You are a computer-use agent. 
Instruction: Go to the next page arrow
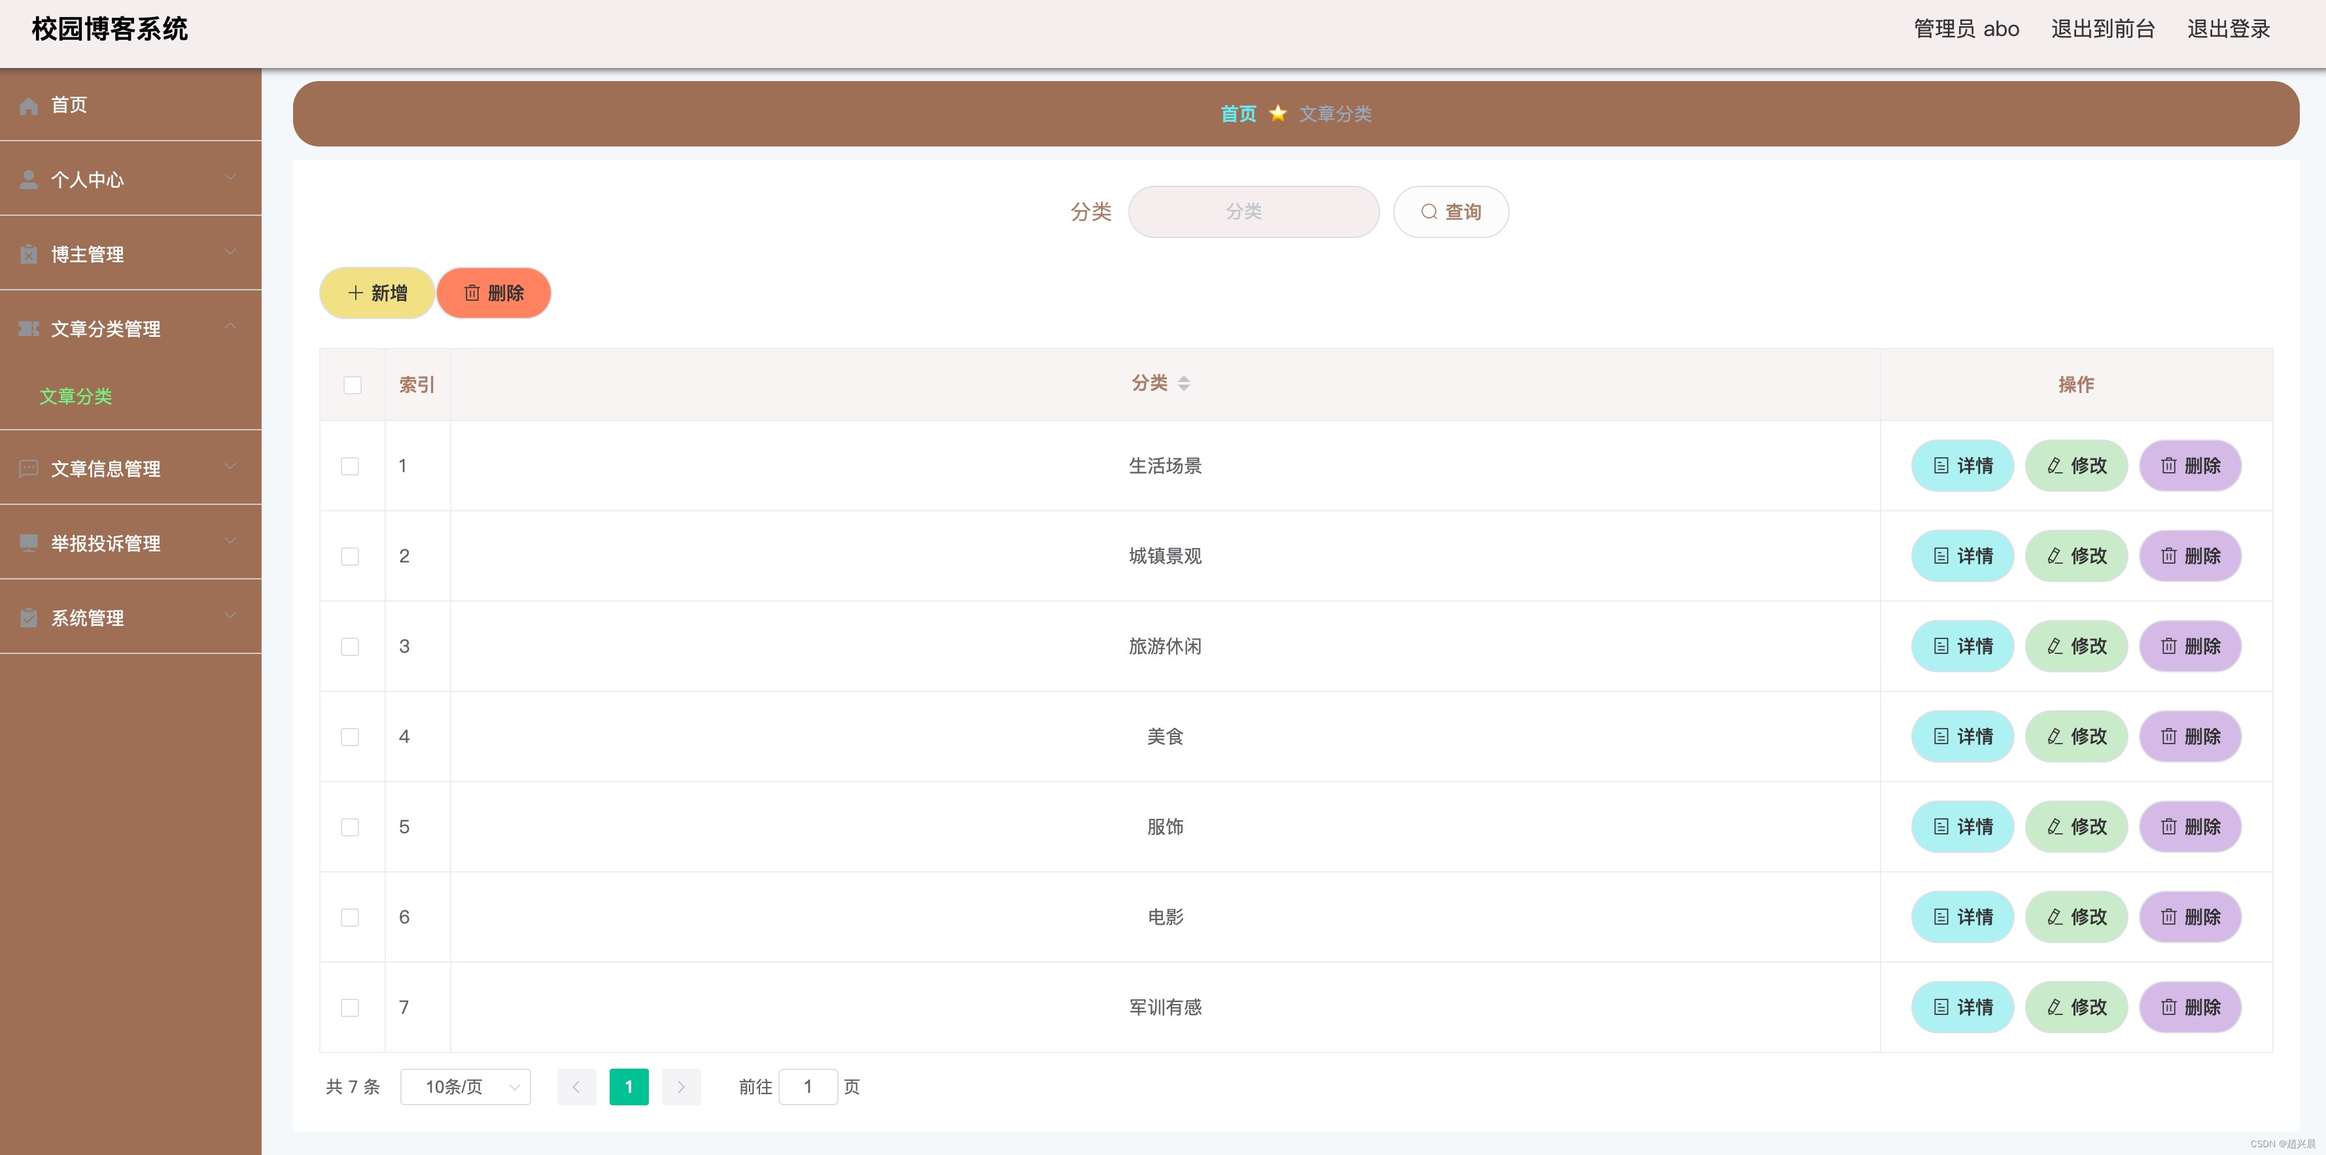click(681, 1086)
